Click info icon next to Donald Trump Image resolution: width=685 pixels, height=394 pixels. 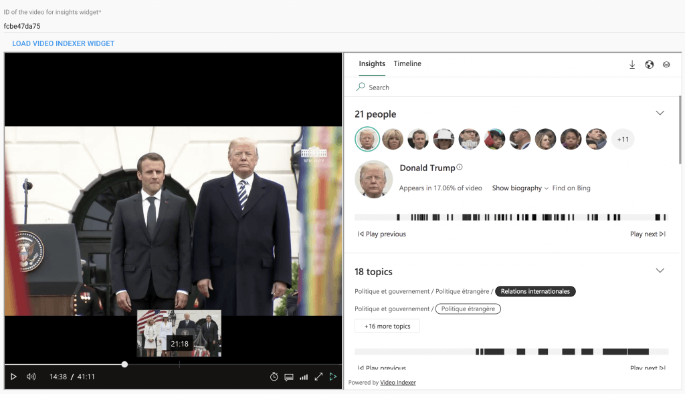point(460,167)
